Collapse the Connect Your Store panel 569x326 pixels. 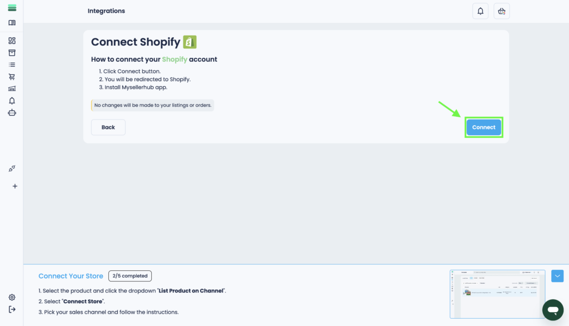(x=557, y=276)
